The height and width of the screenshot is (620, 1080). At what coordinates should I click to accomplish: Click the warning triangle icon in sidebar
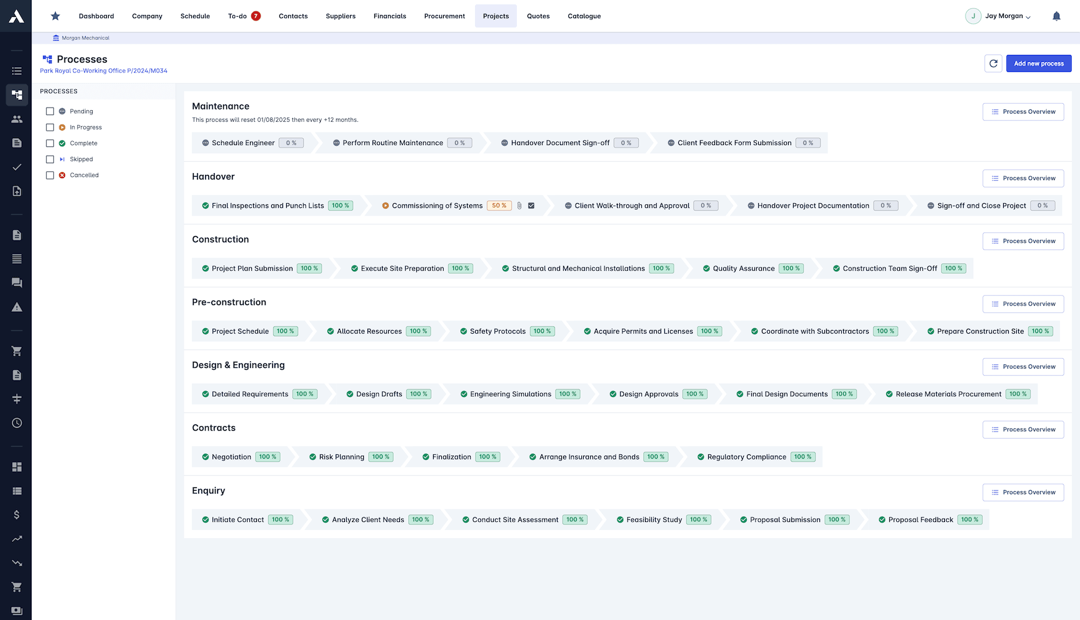(x=17, y=306)
